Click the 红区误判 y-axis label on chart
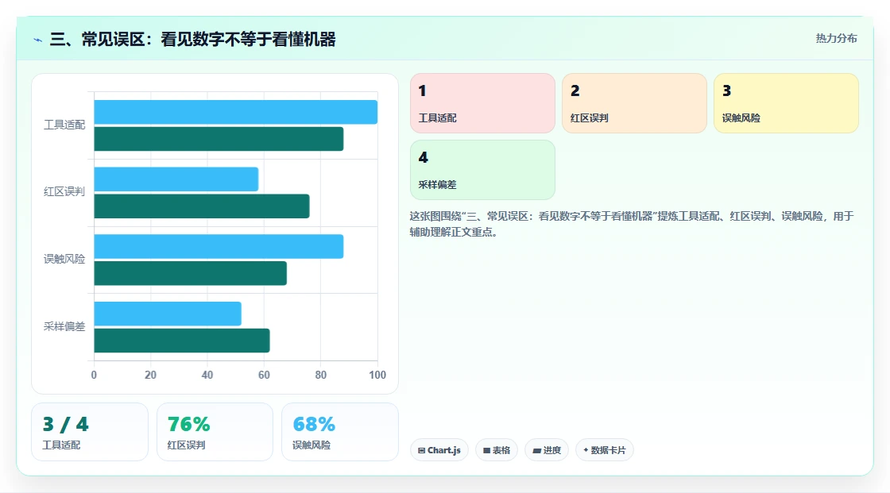 [64, 192]
